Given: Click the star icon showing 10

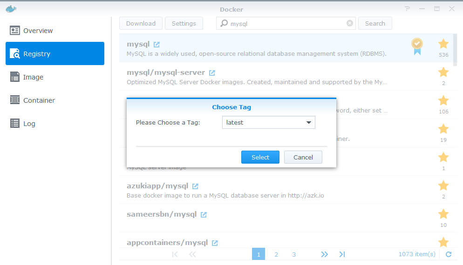Looking at the screenshot, I should click(x=443, y=214).
